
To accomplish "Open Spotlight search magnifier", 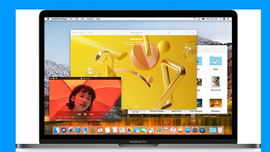I will [221, 19].
